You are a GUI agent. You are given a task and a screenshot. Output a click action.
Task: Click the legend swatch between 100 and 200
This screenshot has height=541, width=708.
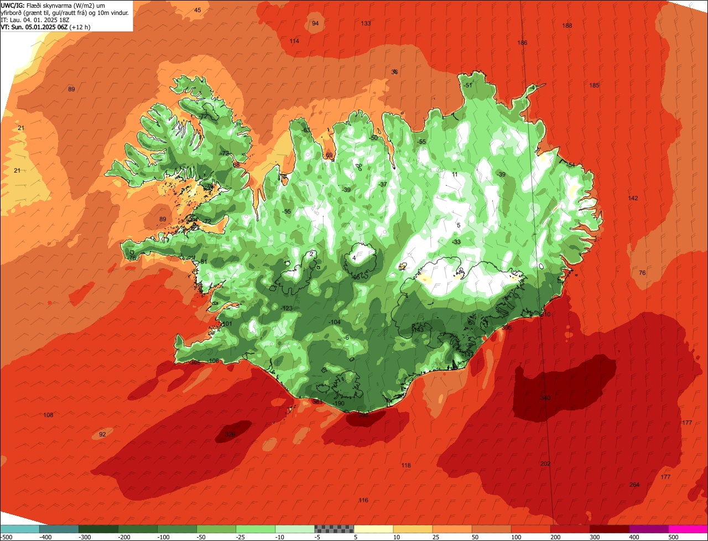pyautogui.click(x=530, y=529)
